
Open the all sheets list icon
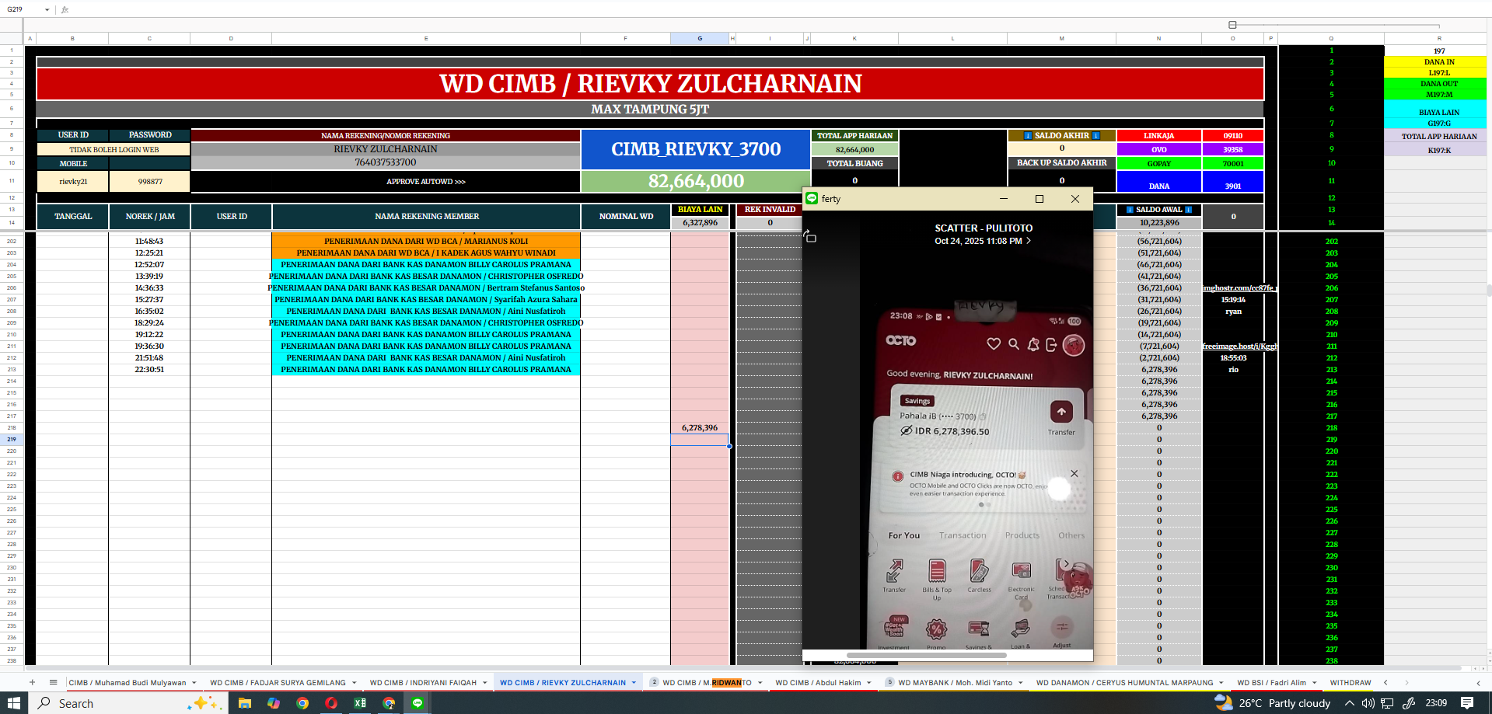(x=53, y=682)
